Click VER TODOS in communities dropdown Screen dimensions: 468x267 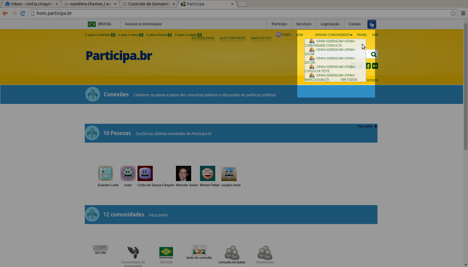point(349,80)
